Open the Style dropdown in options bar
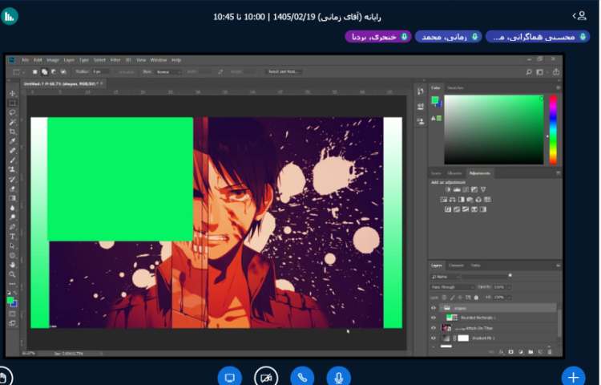This screenshot has width=601, height=385. click(168, 71)
